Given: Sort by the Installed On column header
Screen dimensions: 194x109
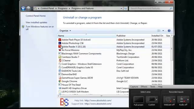Looking at the screenshot, I should [x=157, y=36].
